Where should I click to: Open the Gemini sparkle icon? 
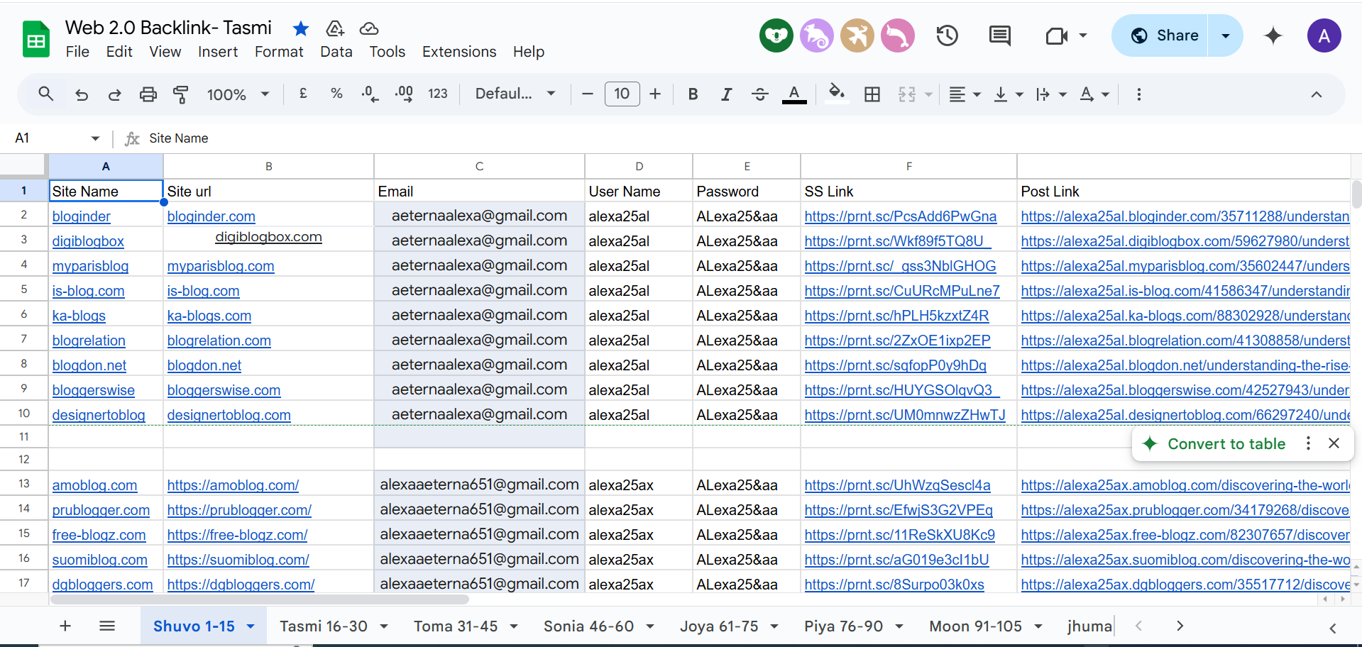(1273, 35)
